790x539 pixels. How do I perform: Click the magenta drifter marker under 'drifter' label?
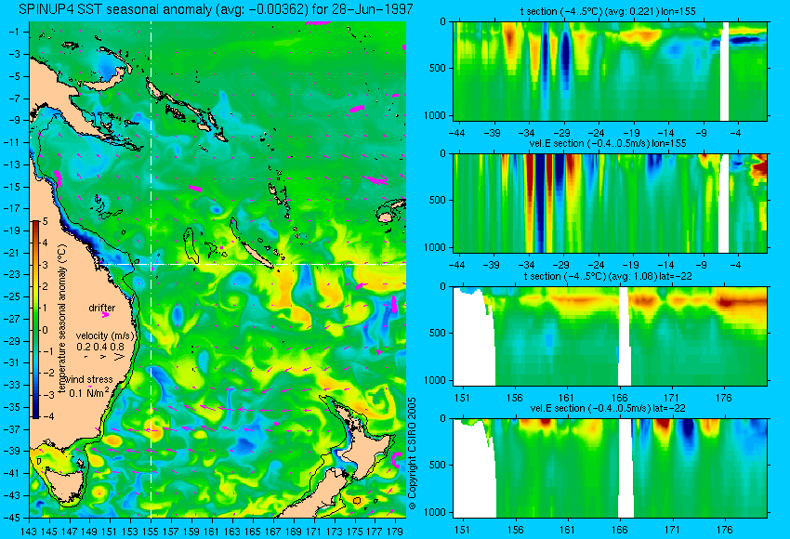[x=105, y=315]
